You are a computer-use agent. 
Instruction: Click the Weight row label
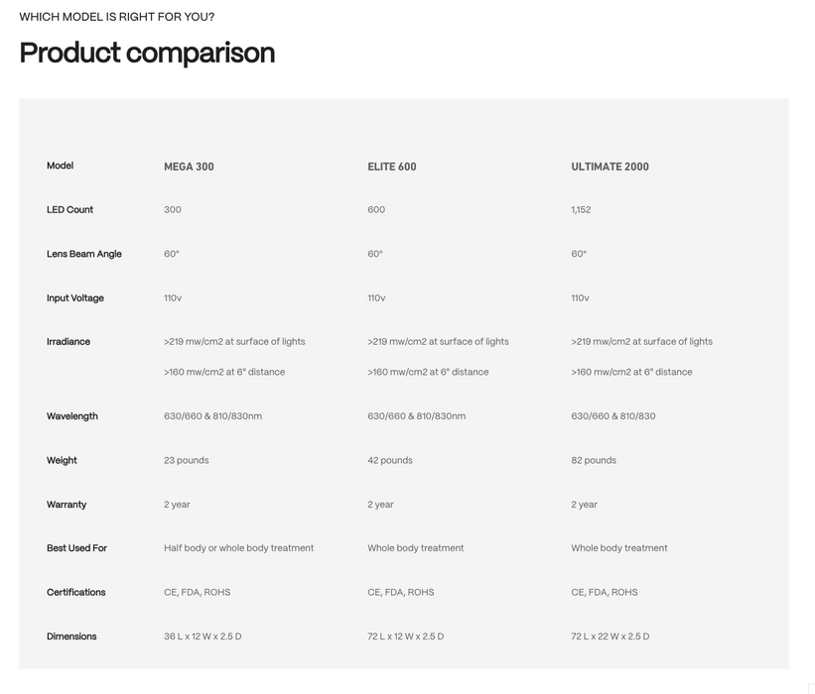point(62,460)
